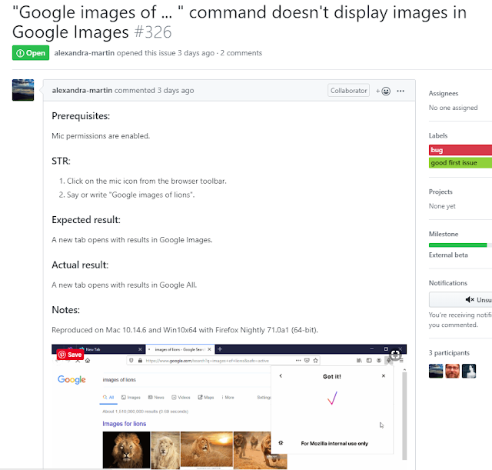Select the red bug label
This screenshot has height=470, width=492.
(x=460, y=150)
